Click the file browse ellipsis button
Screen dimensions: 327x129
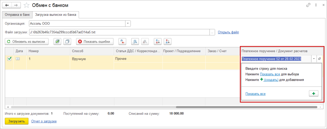(x=212, y=32)
